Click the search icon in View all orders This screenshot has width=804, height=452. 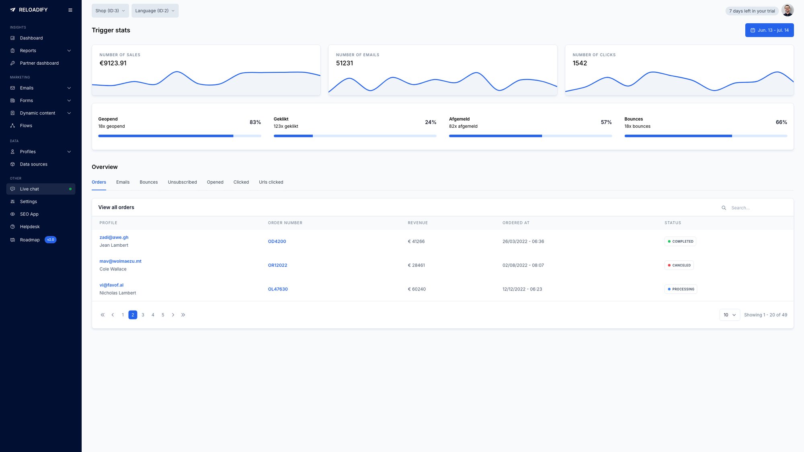point(724,208)
